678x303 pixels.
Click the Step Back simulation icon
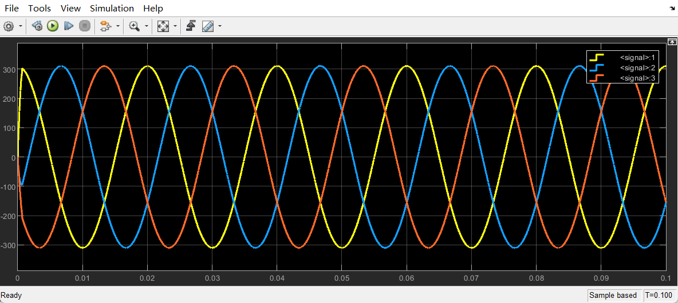coord(37,26)
